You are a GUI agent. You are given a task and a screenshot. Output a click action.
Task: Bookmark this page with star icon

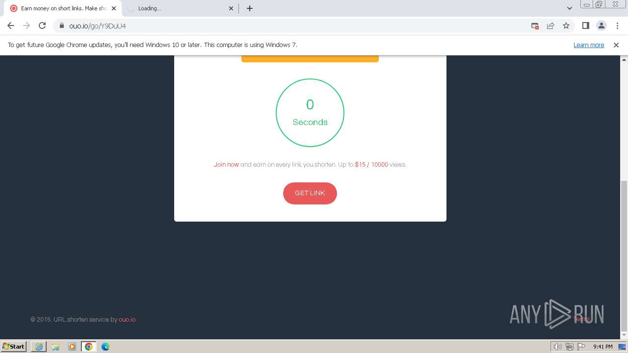(x=566, y=25)
